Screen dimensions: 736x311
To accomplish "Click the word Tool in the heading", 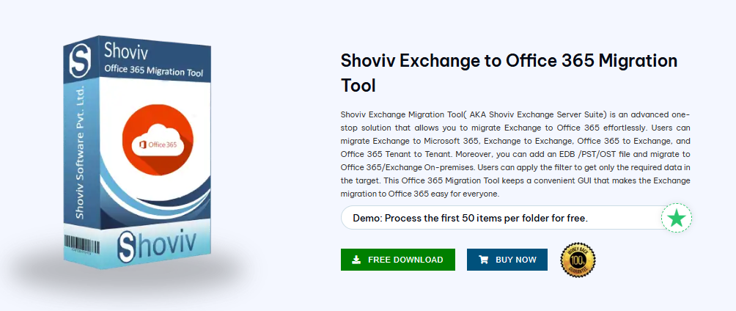I will (358, 85).
